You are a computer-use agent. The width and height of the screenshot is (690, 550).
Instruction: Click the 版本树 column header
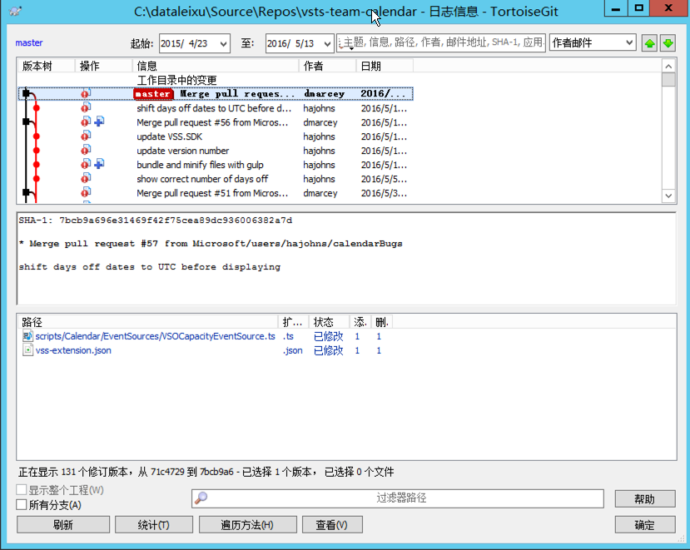click(47, 66)
